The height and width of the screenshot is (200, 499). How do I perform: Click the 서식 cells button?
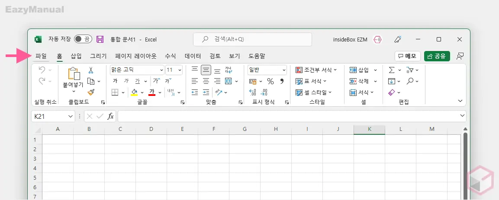pyautogui.click(x=360, y=92)
